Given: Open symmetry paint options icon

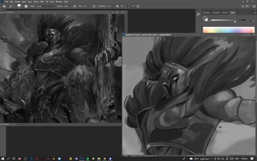Looking at the screenshot, I should [x=138, y=6].
